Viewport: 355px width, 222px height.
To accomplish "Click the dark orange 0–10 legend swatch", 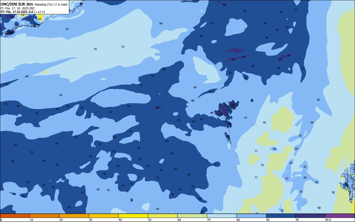I will [15, 216].
